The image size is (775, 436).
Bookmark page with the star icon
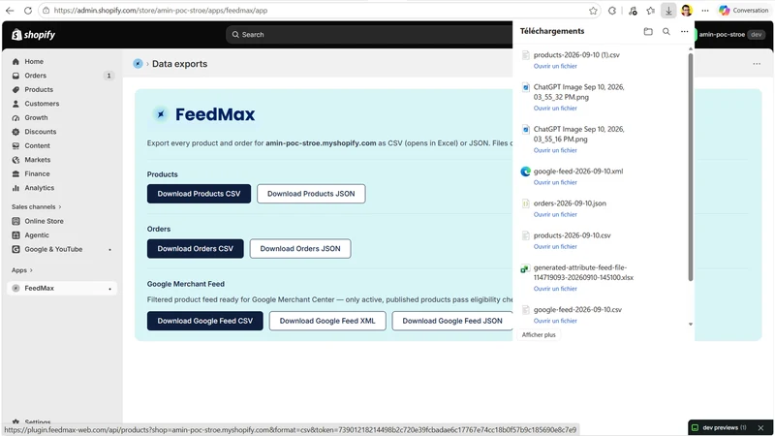(593, 11)
